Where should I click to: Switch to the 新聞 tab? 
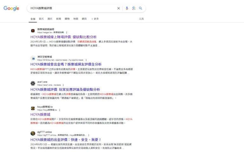[x=58, y=19]
